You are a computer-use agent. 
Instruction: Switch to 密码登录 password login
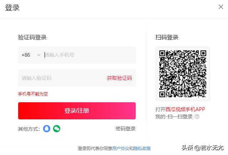tap(125, 129)
